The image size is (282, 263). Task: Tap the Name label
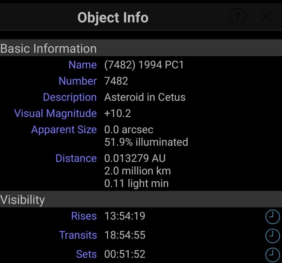pos(82,65)
